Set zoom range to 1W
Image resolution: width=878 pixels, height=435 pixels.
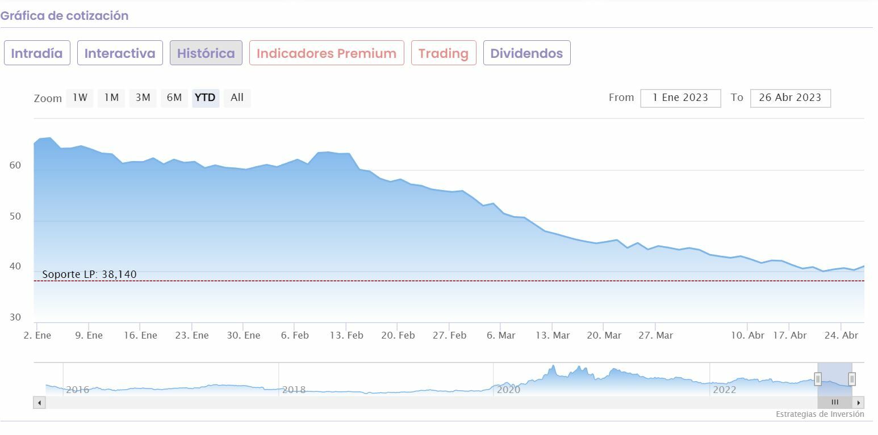coord(80,98)
